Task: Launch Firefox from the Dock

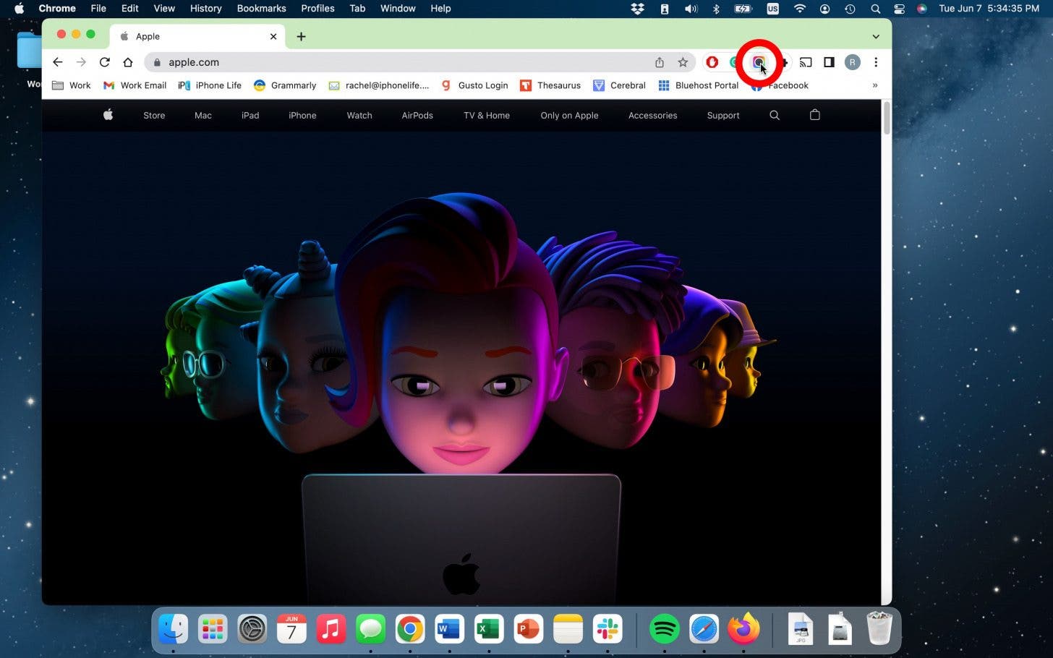Action: (x=743, y=628)
